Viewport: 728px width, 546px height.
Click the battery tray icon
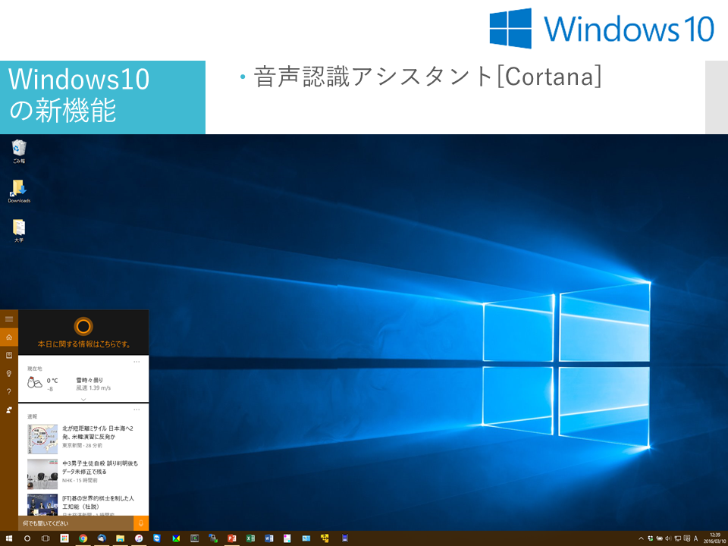pos(659,538)
